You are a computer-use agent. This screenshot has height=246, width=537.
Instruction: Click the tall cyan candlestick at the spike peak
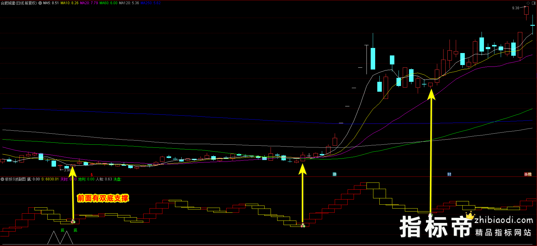click(373, 58)
